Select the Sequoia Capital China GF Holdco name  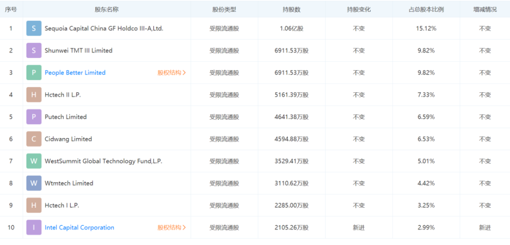(x=104, y=29)
